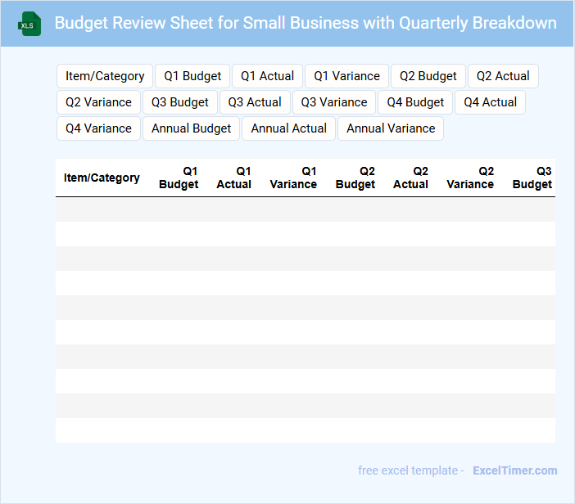Select the Q2 Actual tag

(503, 76)
